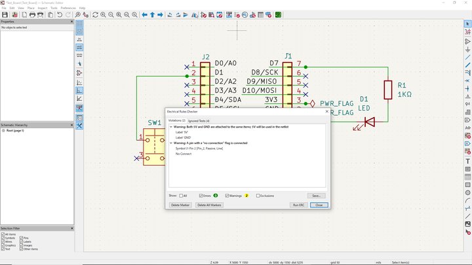Switch units to inches

[x=79, y=39]
